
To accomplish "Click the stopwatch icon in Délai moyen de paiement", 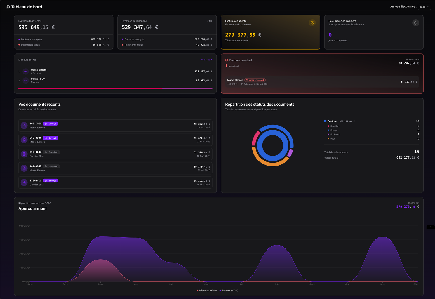I will pos(415,23).
